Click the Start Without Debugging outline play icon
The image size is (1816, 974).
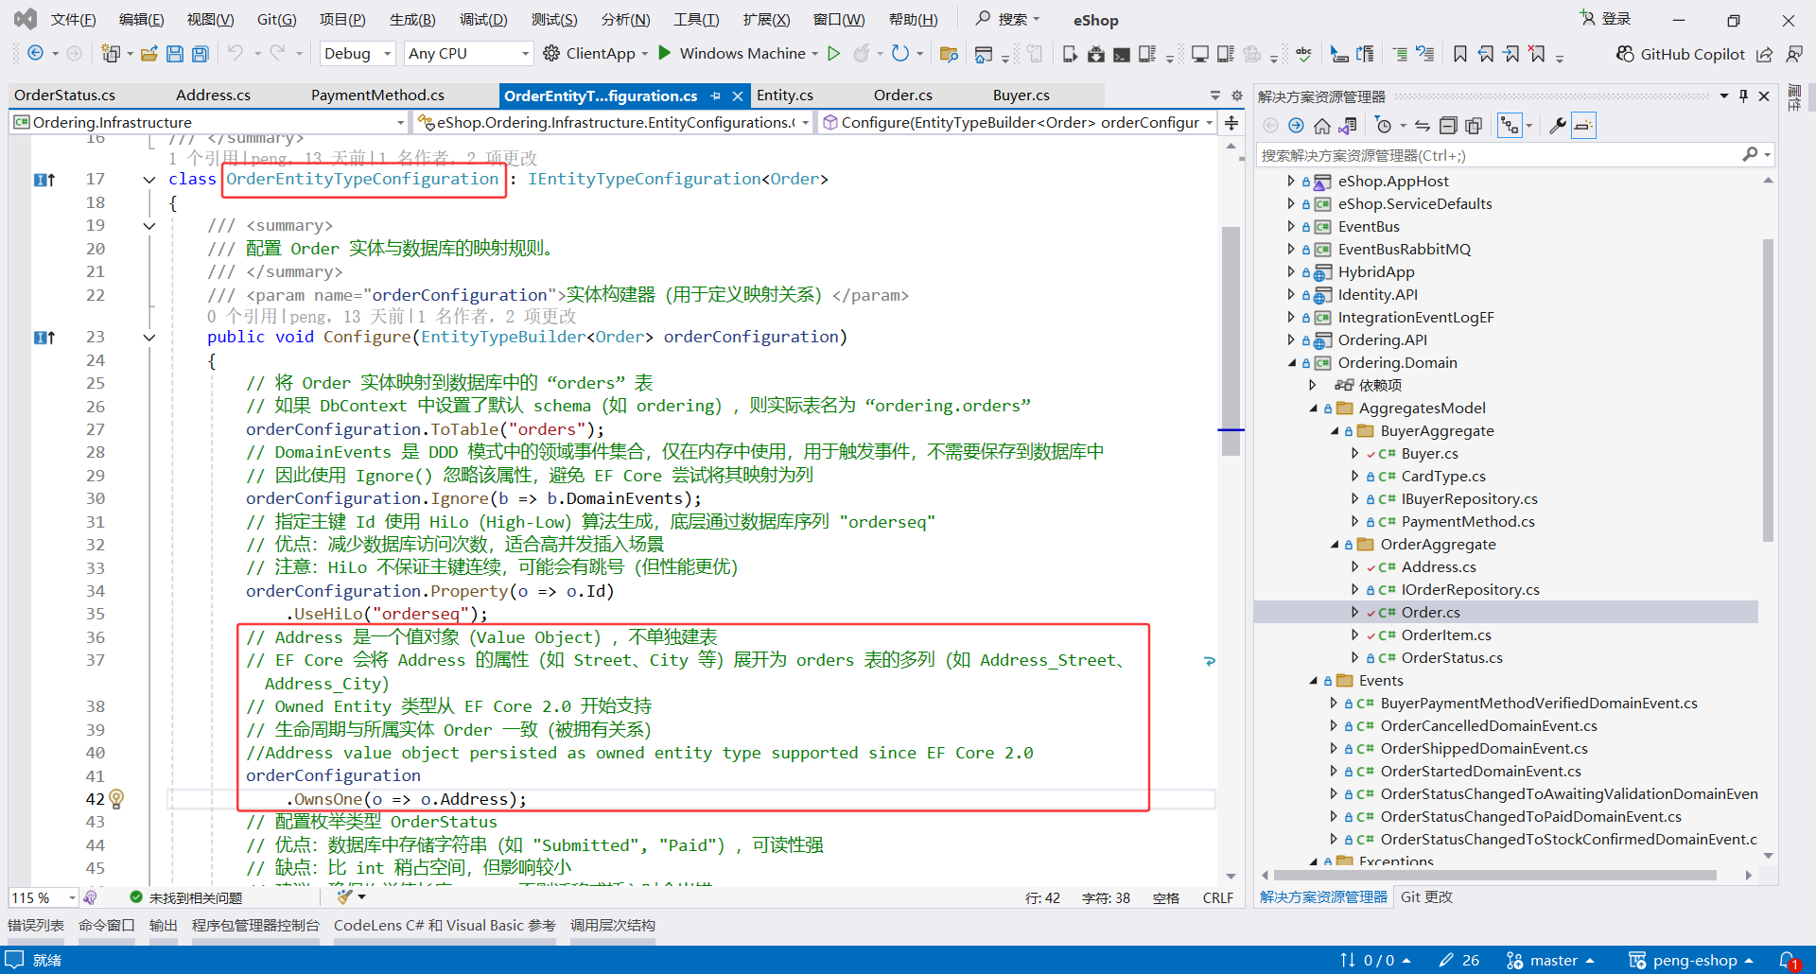click(833, 53)
